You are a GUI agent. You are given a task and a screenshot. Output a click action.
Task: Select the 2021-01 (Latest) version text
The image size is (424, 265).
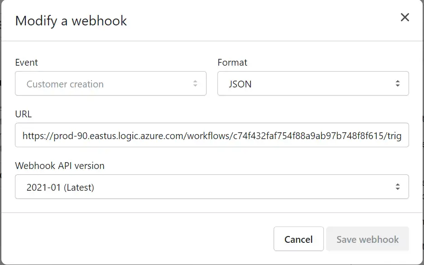60,187
